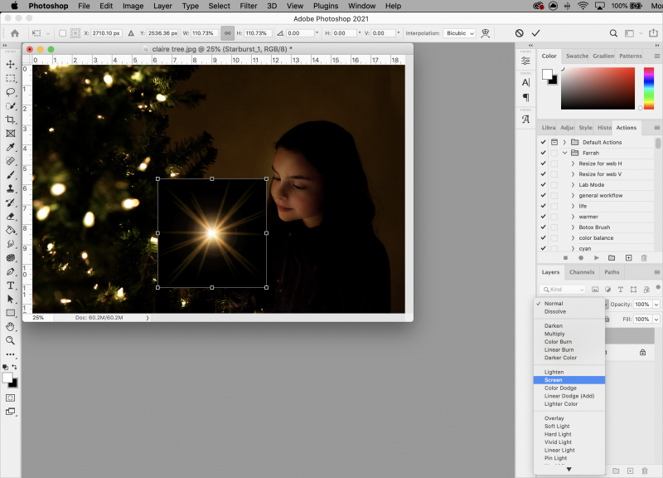This screenshot has height=478, width=663.
Task: Toggle the checkmark for color balance action
Action: 544,237
